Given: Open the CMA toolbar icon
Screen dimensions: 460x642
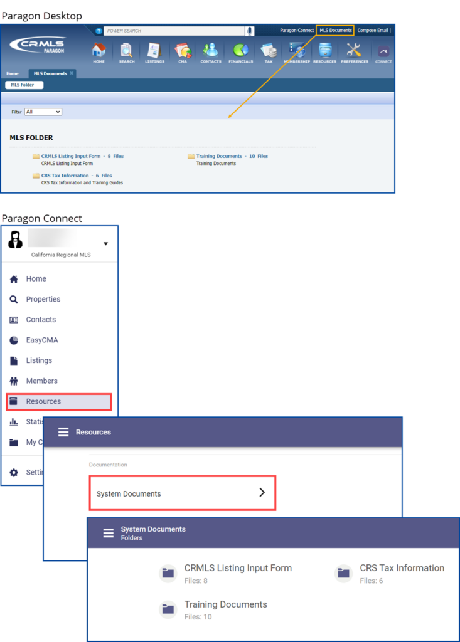Looking at the screenshot, I should click(x=183, y=51).
